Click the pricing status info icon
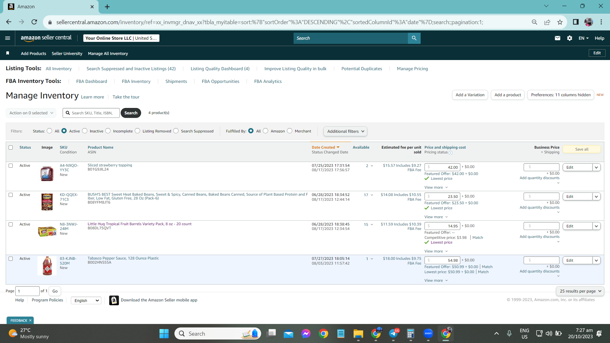The height and width of the screenshot is (343, 610). [451, 153]
